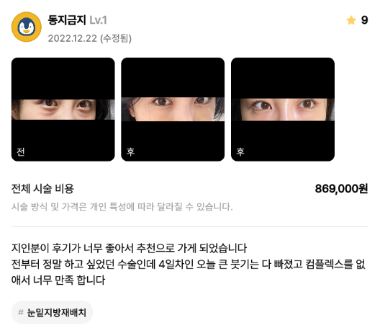
Task: Click the review line 애서 너무 만족 합니다
Action: click(58, 280)
